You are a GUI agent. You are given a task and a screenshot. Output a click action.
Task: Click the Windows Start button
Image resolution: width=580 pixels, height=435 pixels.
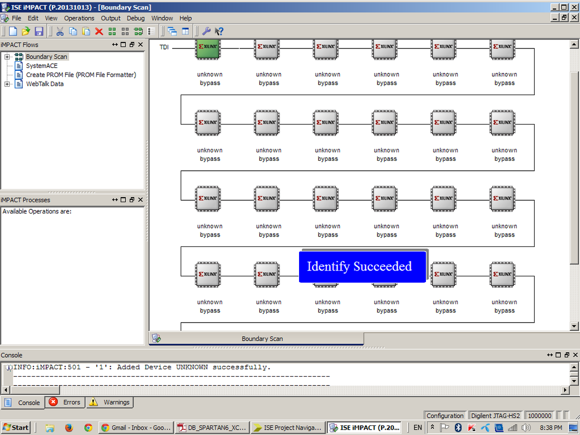16,427
